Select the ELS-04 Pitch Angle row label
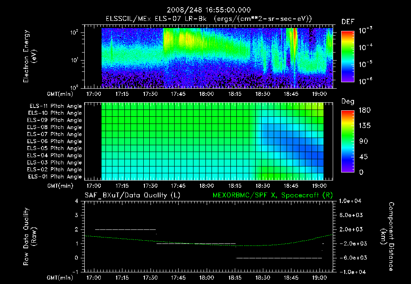The image size is (411, 284). [55, 156]
